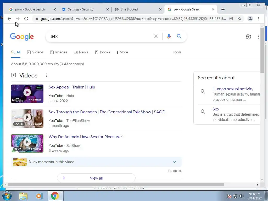268x201 pixels.
Task: Open Windows Explorer from the taskbar
Action: point(23,196)
